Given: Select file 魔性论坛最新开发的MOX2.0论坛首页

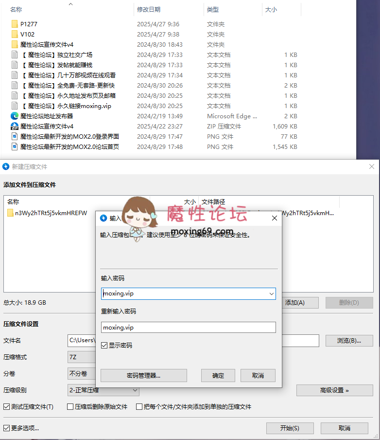Looking at the screenshot, I should [70, 147].
